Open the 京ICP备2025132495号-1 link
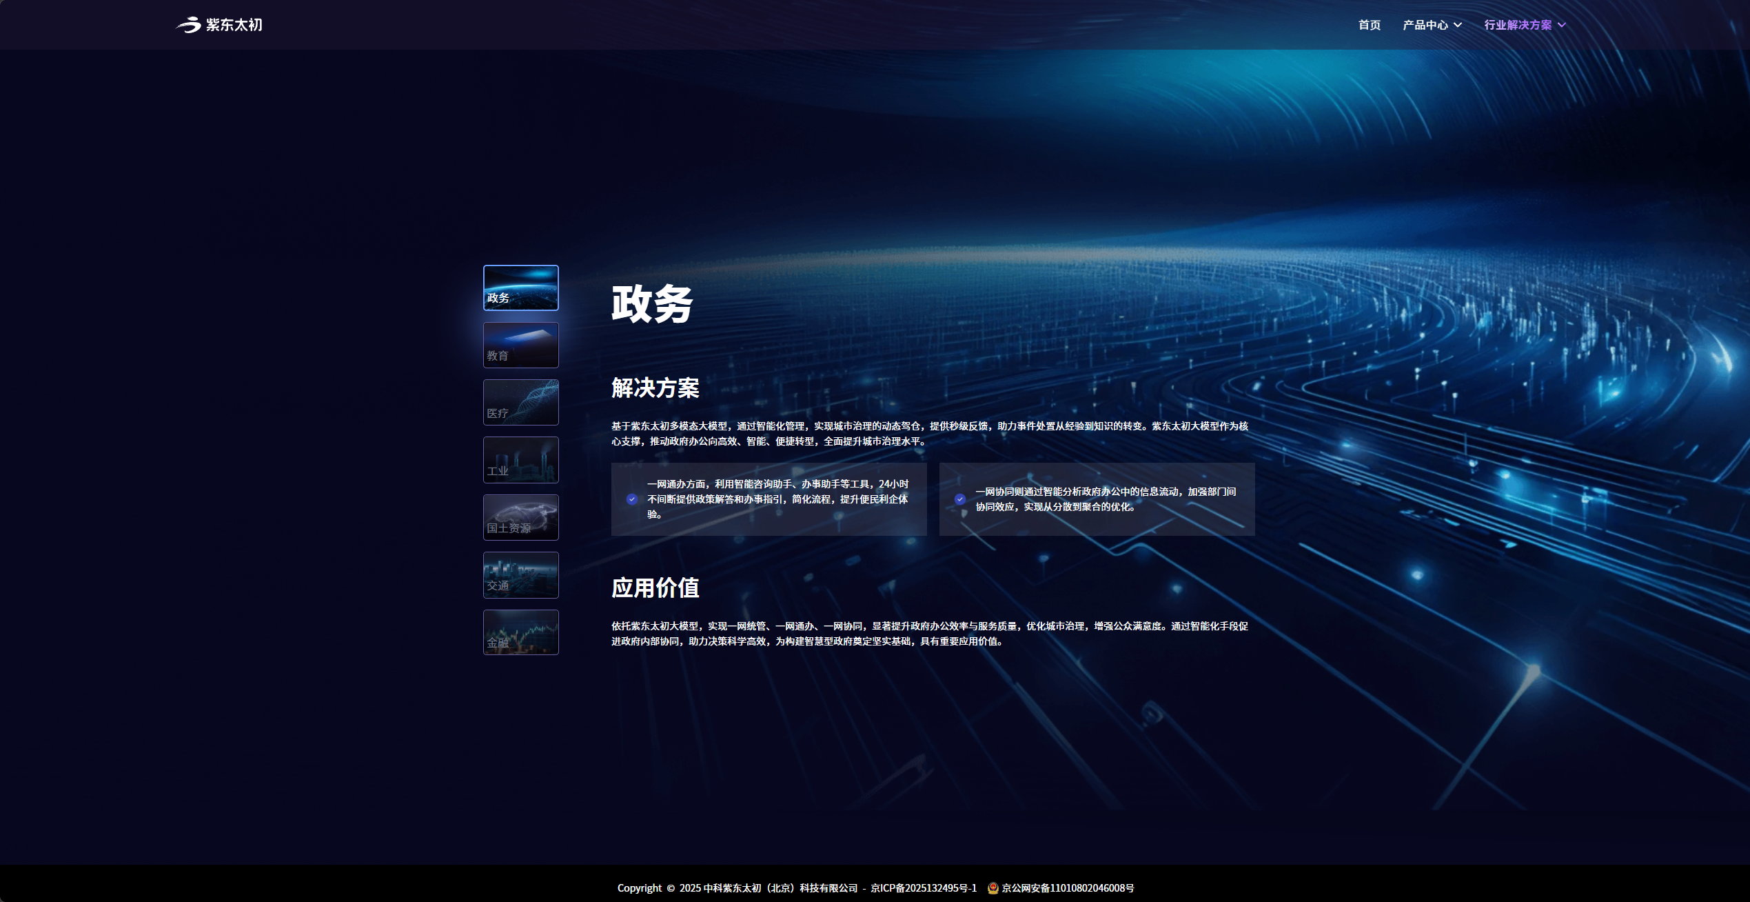This screenshot has width=1750, height=902. tap(924, 888)
